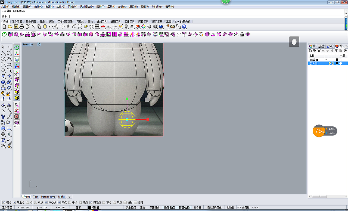Click the green T-Splines power icon in the top toolbar
This screenshot has height=211, width=348.
pos(4,34)
